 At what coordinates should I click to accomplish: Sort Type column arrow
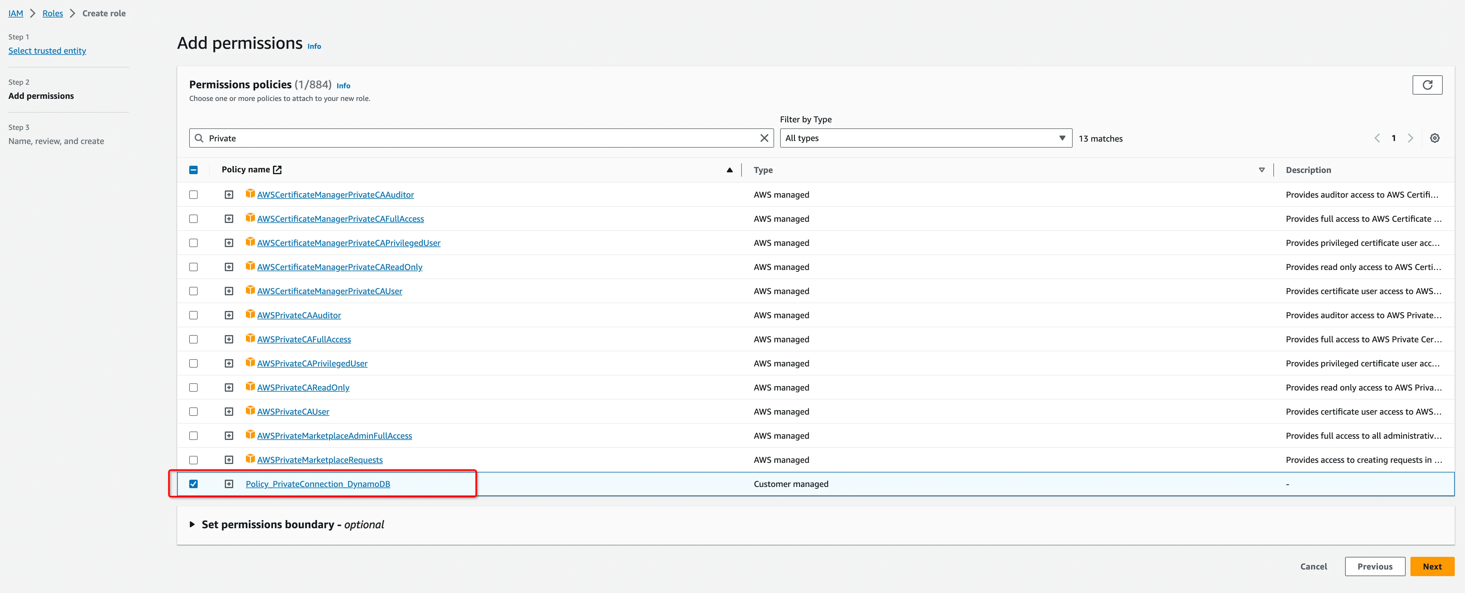(1261, 170)
